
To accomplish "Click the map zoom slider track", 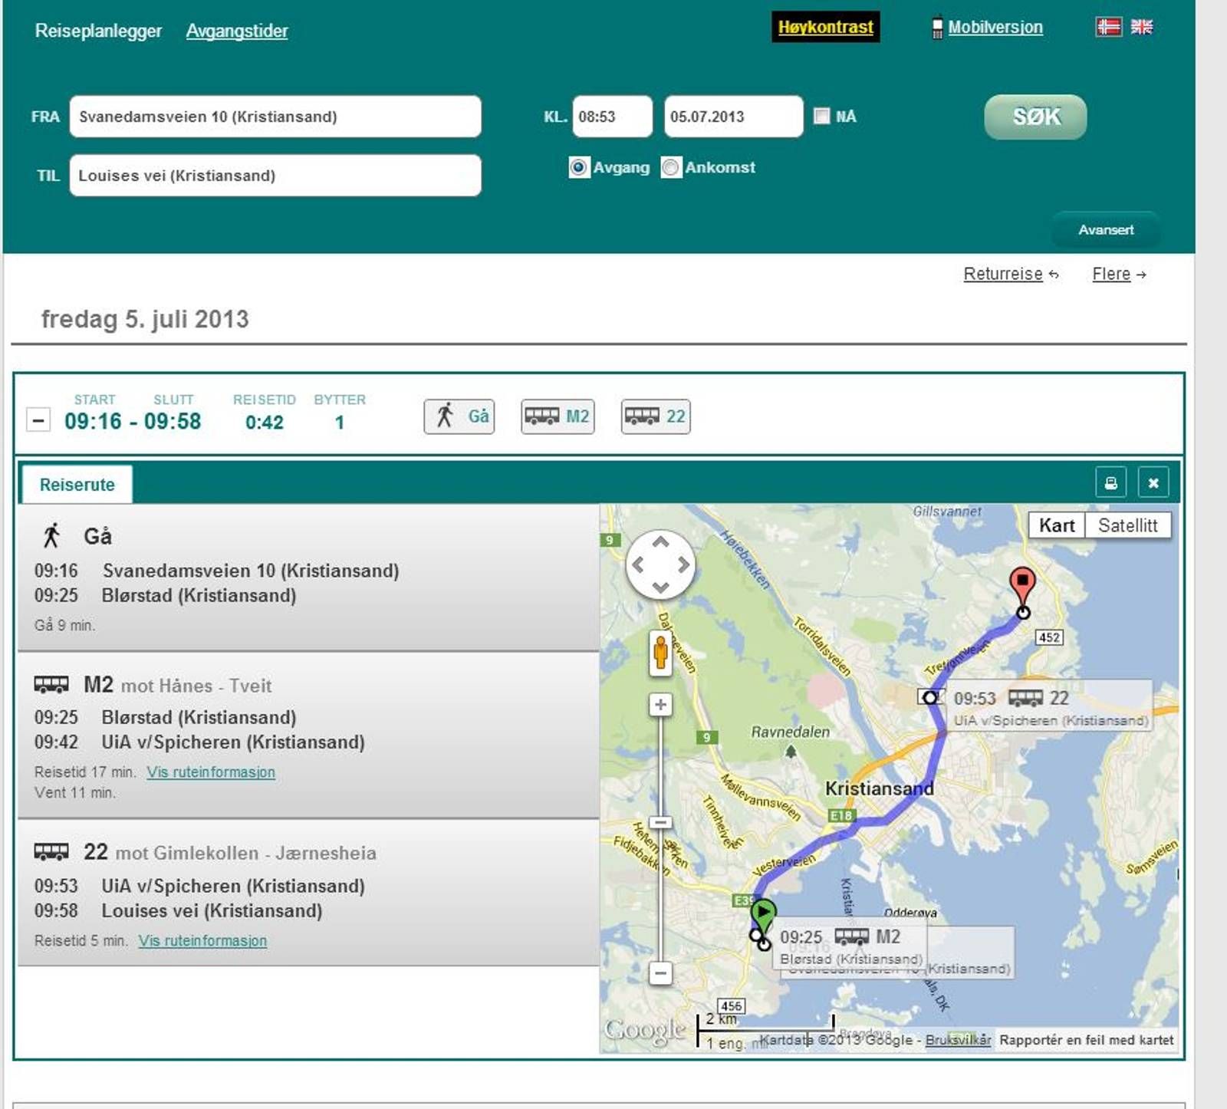I will [x=660, y=882].
